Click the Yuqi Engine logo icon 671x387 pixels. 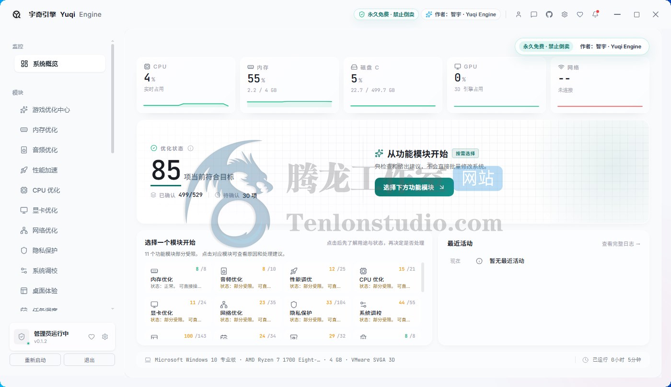[x=17, y=14]
